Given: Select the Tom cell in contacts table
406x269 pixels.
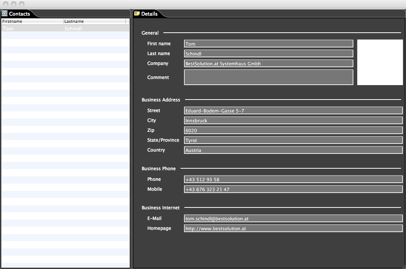Looking at the screenshot, I should tap(32, 28).
